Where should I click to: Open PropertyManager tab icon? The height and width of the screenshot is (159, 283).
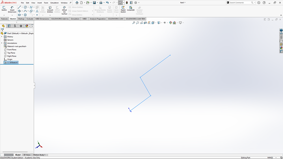[x=9, y=26]
